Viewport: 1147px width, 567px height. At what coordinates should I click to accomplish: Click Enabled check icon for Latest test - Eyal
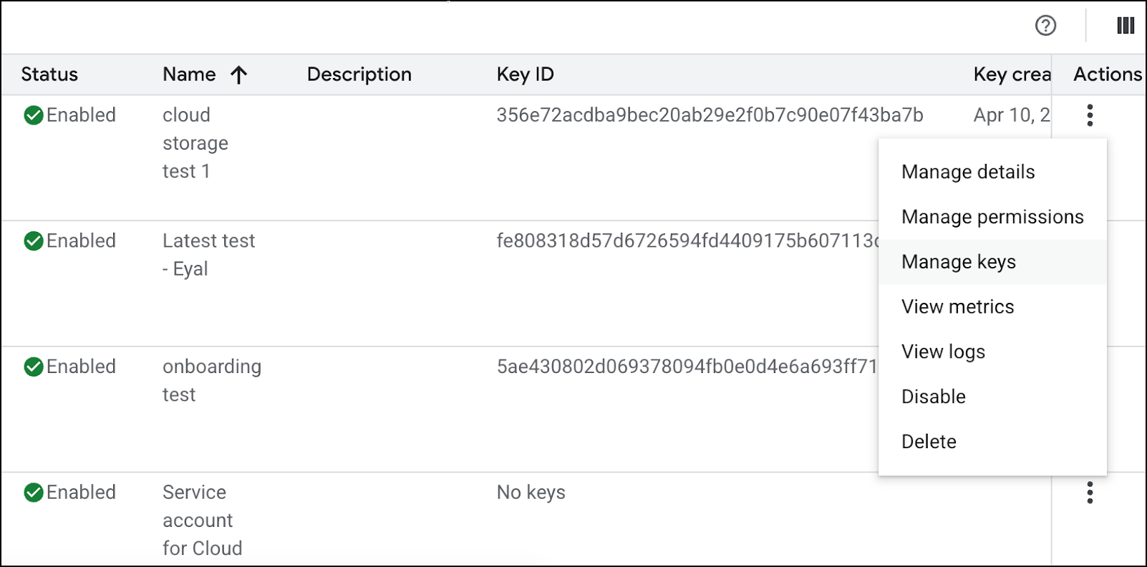pyautogui.click(x=34, y=241)
